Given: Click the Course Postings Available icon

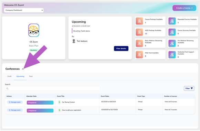Looking at the screenshot, I should [139, 21].
